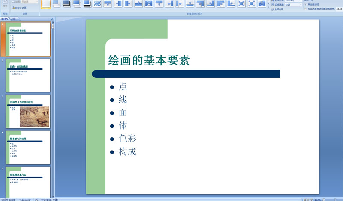Click the bullet text 构成

coord(127,151)
